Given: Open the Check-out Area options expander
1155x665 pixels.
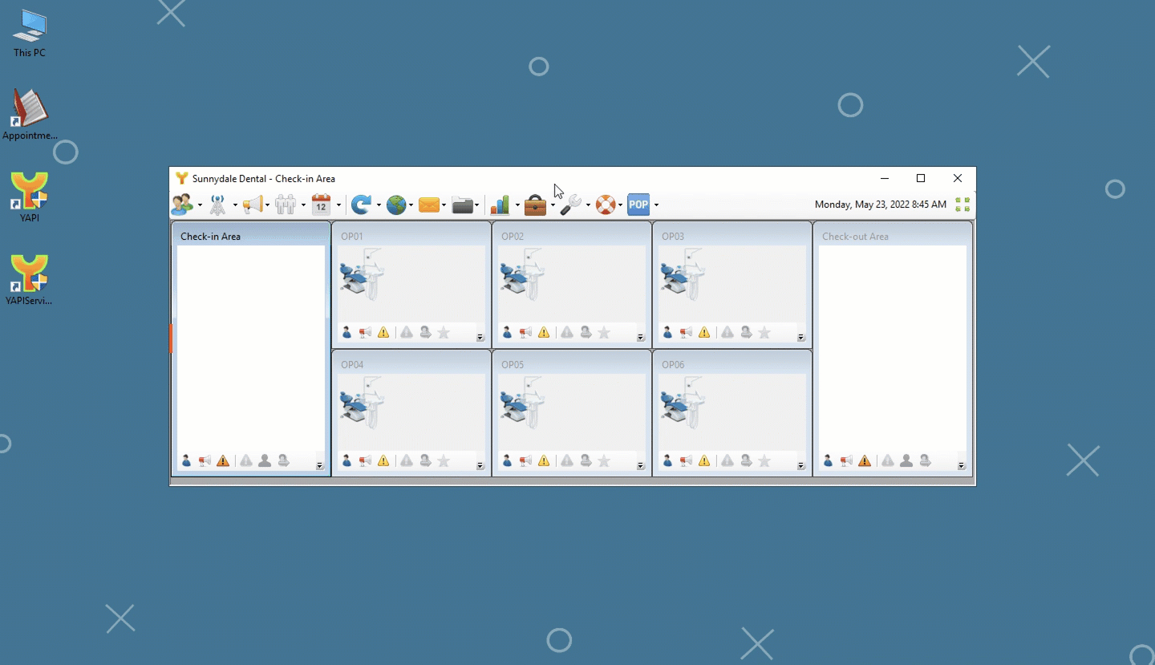Looking at the screenshot, I should (962, 466).
